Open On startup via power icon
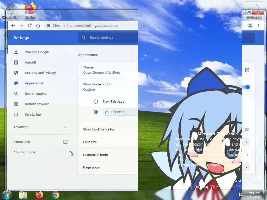 coord(16,115)
